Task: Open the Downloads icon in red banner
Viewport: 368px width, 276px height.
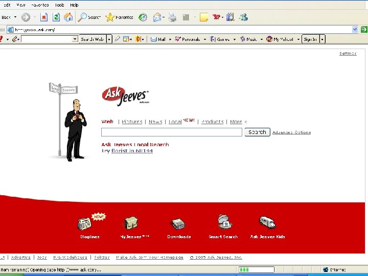Action: click(178, 223)
